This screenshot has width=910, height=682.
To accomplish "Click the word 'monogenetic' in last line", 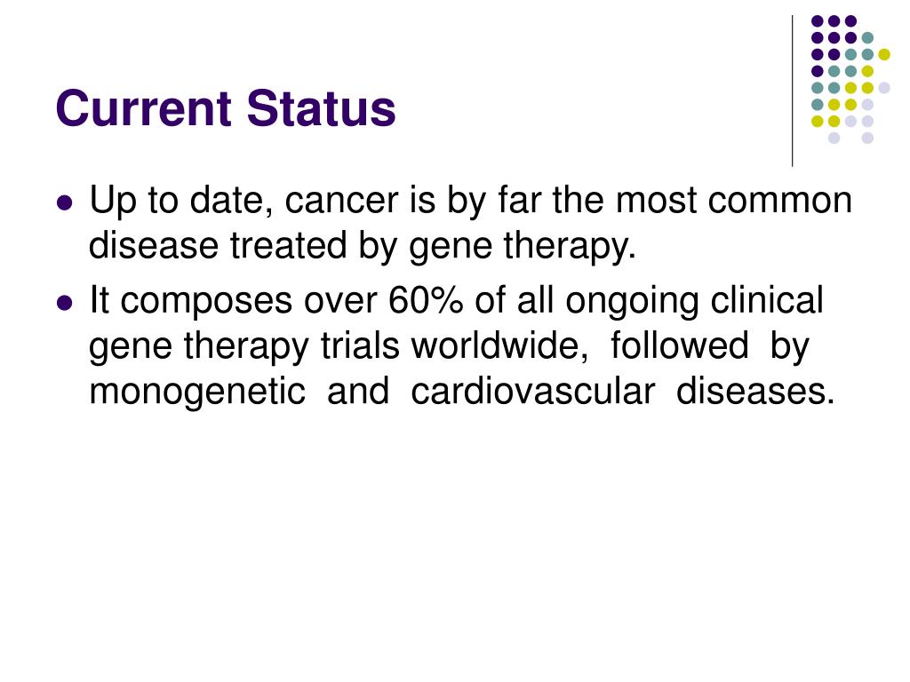I will 197,392.
